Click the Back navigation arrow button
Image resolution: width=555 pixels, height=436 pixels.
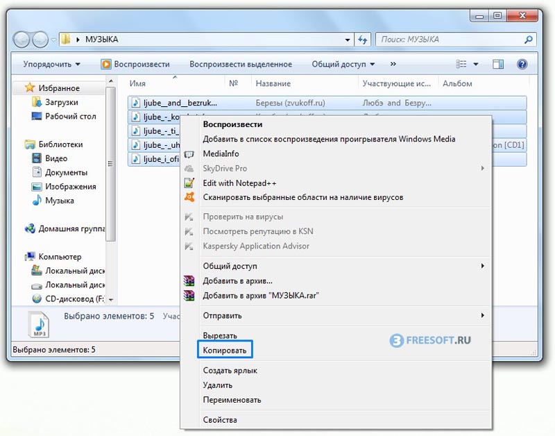[x=22, y=40]
